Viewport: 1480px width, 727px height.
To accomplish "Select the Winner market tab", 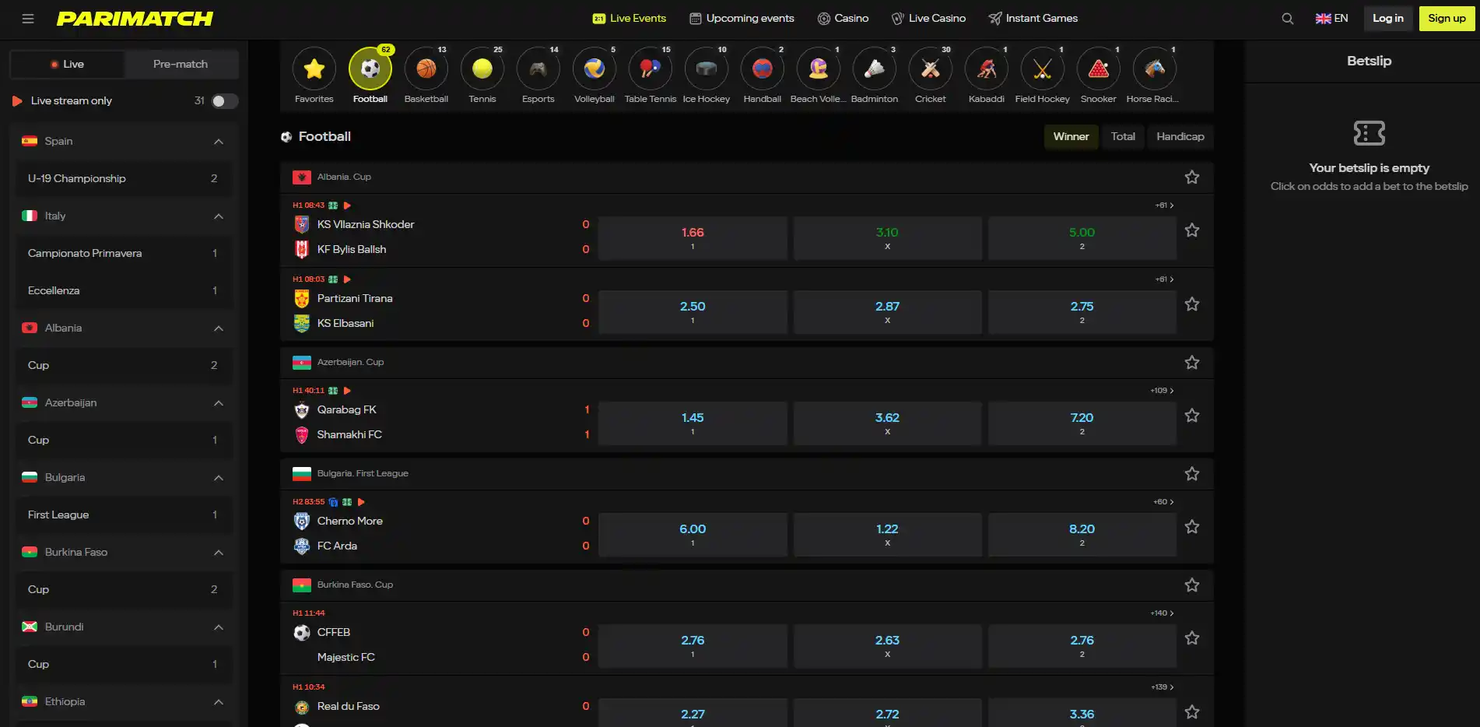I will click(1071, 136).
